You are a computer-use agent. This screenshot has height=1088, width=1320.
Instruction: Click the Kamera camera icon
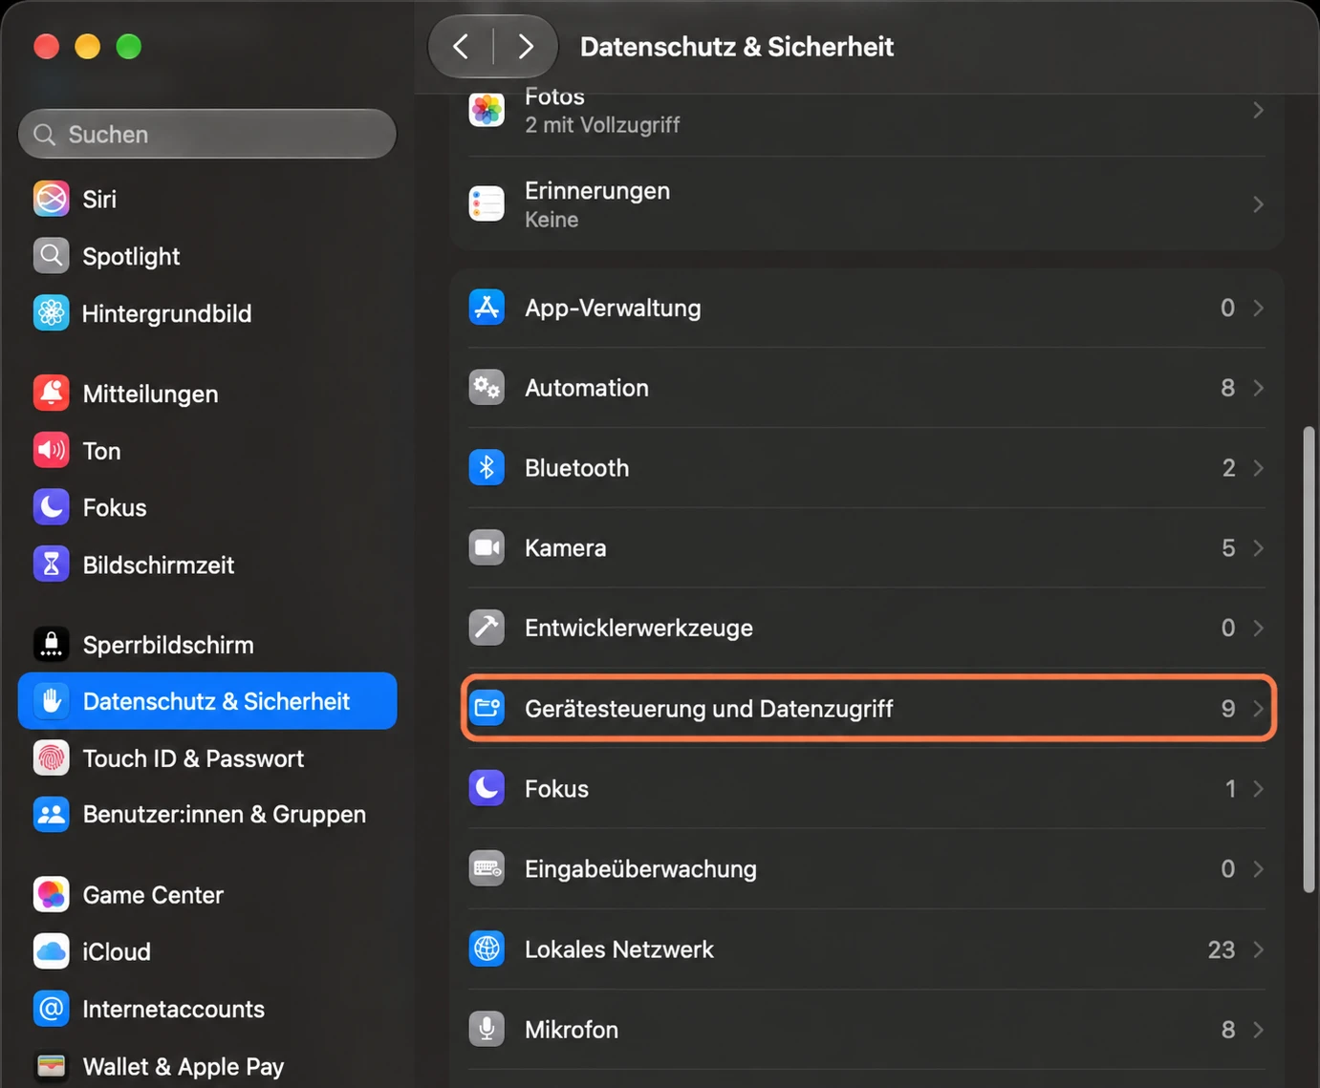coord(487,548)
